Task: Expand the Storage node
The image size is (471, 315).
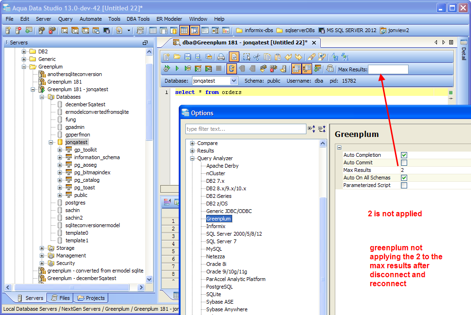Action: (x=42, y=248)
